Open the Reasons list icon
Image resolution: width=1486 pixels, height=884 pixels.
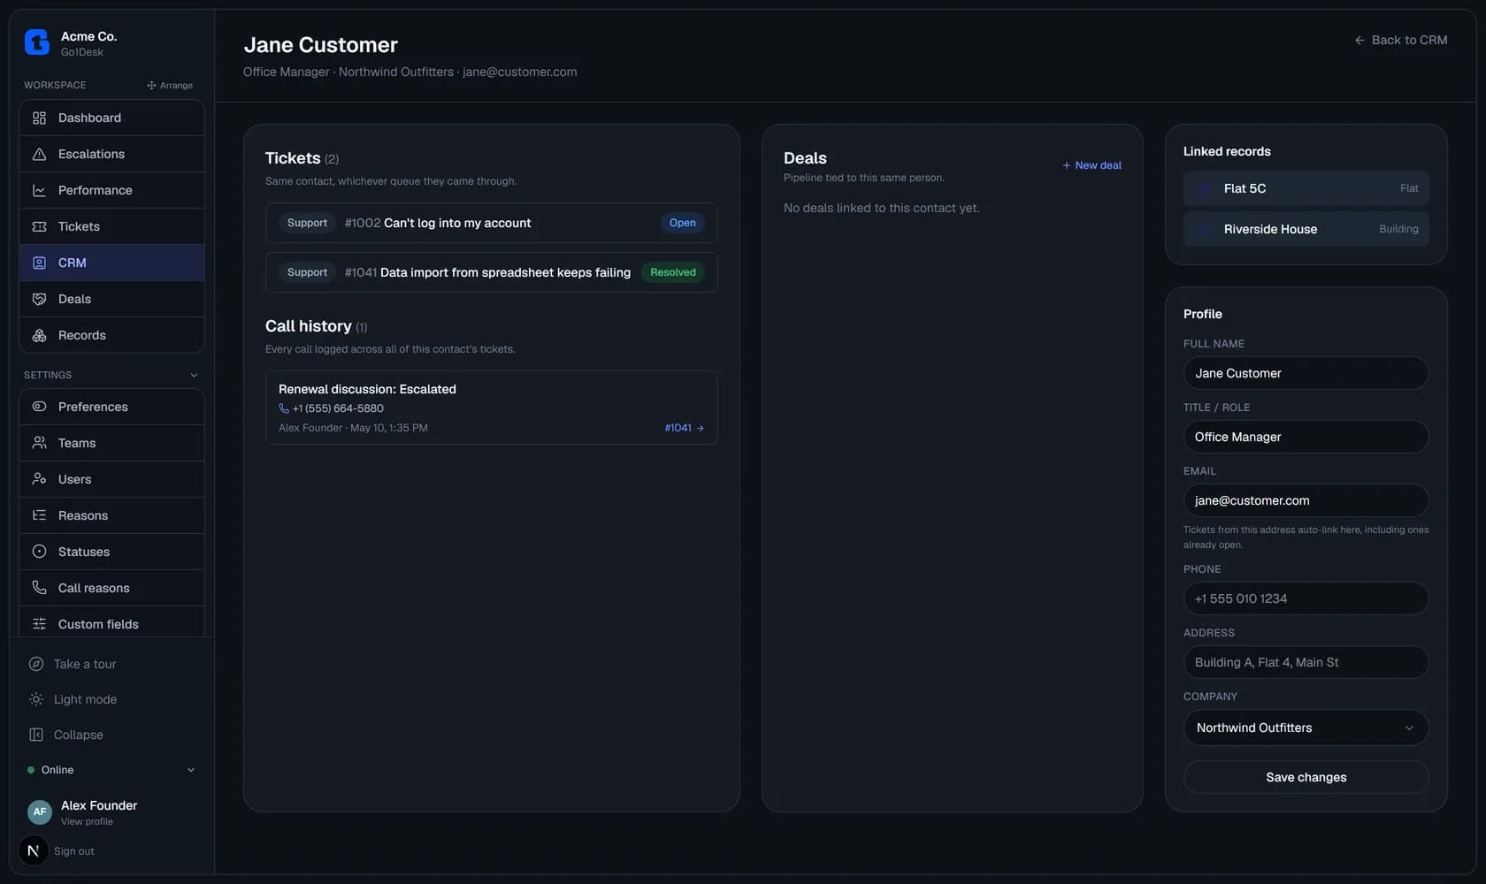[39, 515]
